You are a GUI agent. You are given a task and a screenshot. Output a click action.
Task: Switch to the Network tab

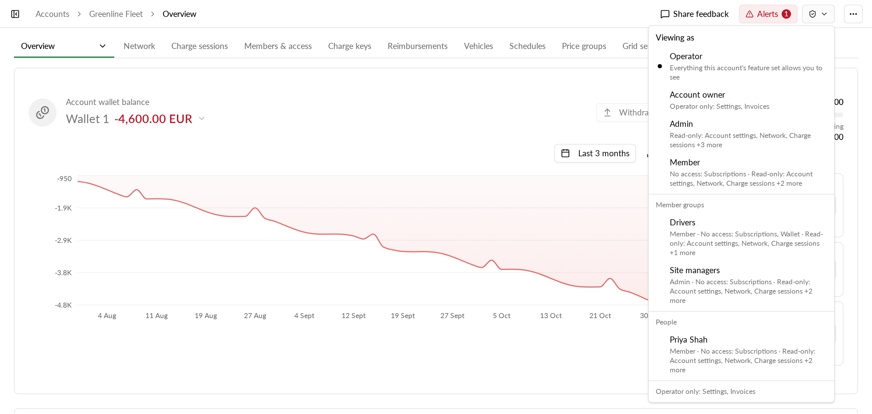coord(139,46)
